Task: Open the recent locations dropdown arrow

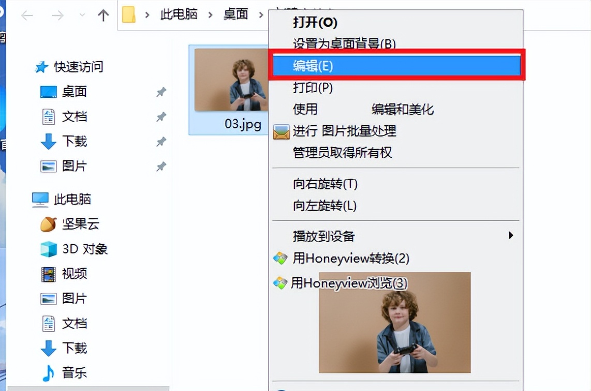Action: pyautogui.click(x=82, y=15)
